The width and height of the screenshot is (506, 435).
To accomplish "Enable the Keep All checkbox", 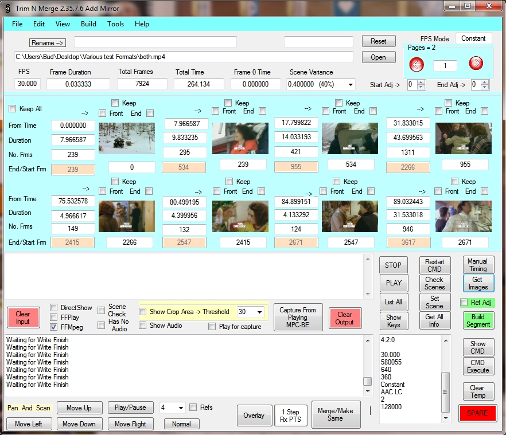I will tap(13, 109).
